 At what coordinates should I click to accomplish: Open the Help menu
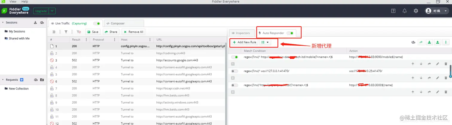pos(25,2)
